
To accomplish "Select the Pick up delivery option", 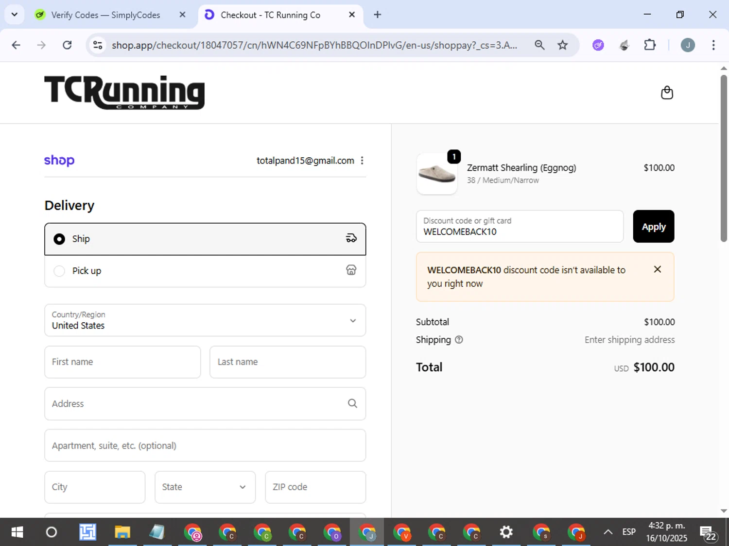I will tap(205, 271).
